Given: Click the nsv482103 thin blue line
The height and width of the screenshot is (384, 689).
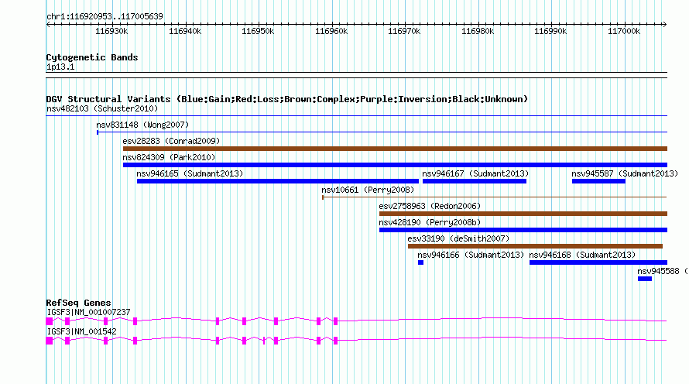Looking at the screenshot, I should click(x=356, y=115).
